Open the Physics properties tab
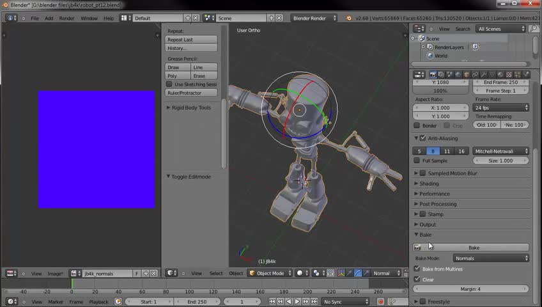The height and width of the screenshot is (307, 542). point(526,75)
